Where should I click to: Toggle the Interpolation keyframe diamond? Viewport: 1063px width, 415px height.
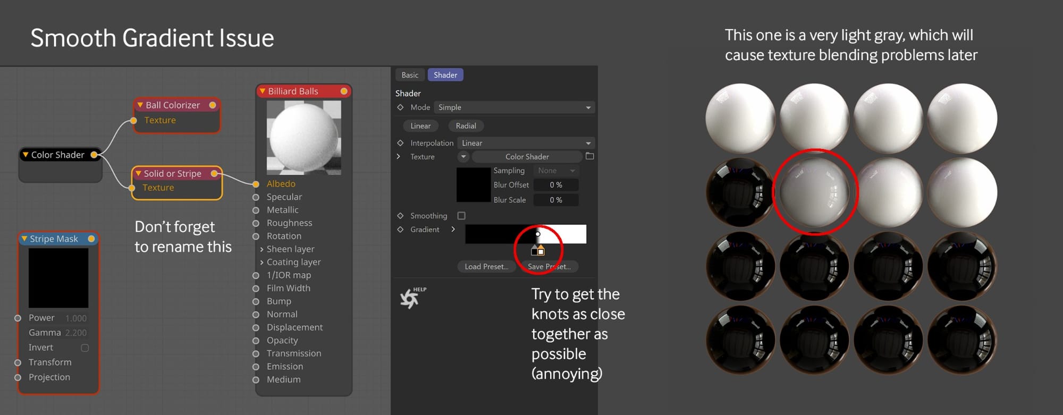pyautogui.click(x=400, y=143)
